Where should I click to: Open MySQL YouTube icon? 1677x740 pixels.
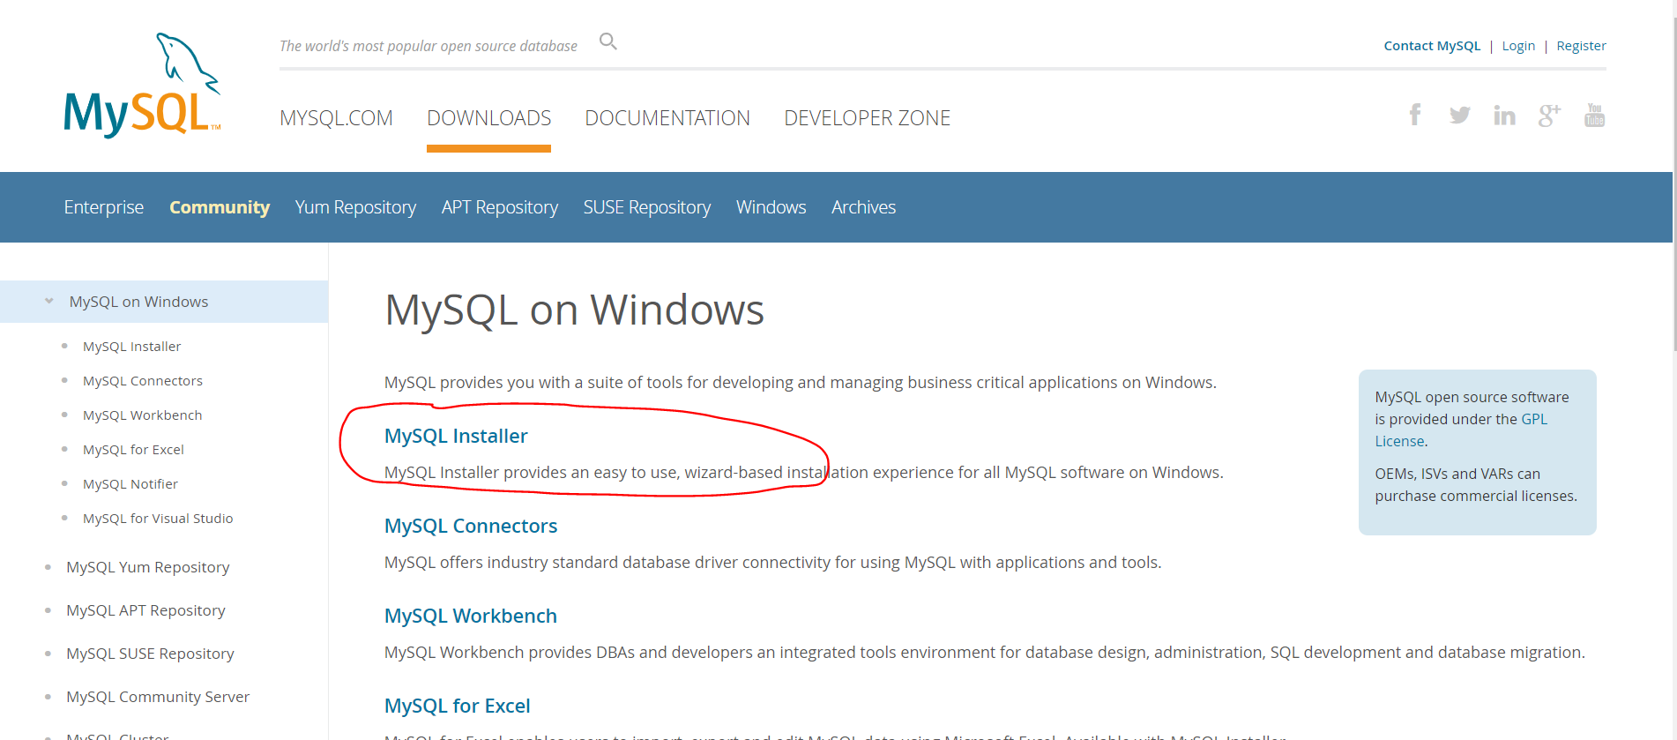tap(1595, 115)
